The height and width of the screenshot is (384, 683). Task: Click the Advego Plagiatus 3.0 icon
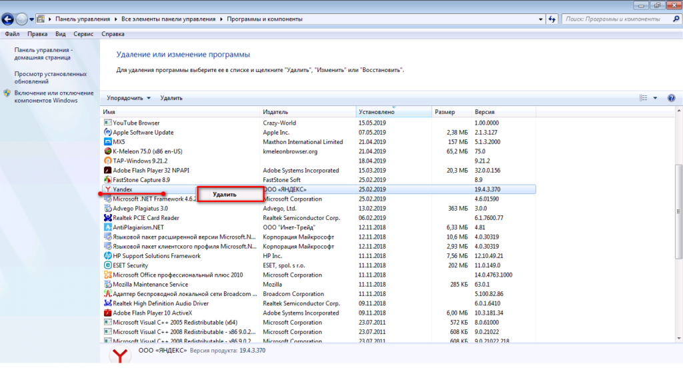pos(107,209)
